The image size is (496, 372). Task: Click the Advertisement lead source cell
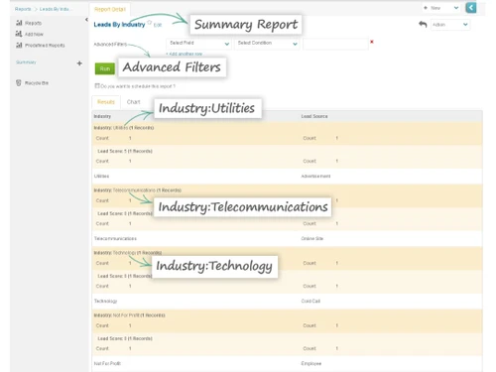[315, 176]
